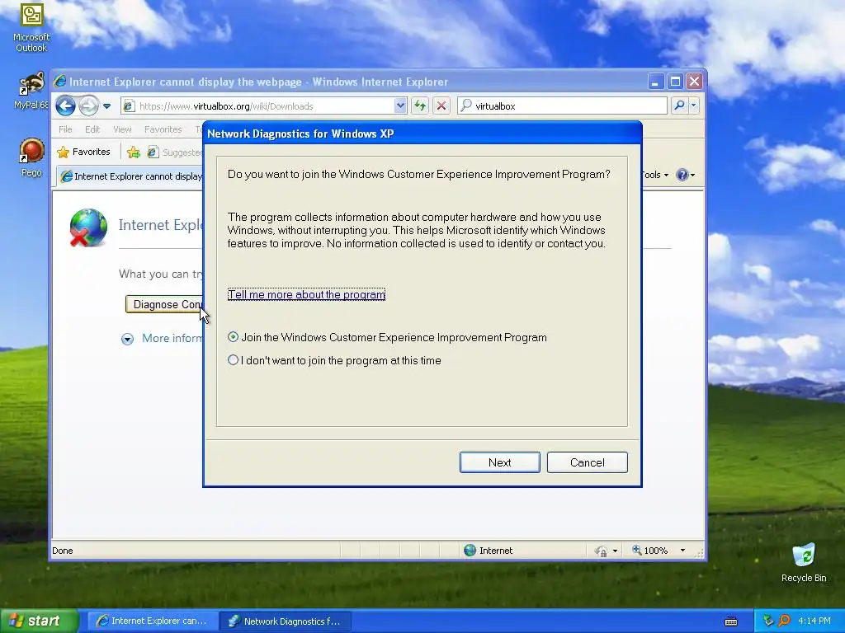Open Suggested Sites in favorites bar

pyautogui.click(x=175, y=152)
